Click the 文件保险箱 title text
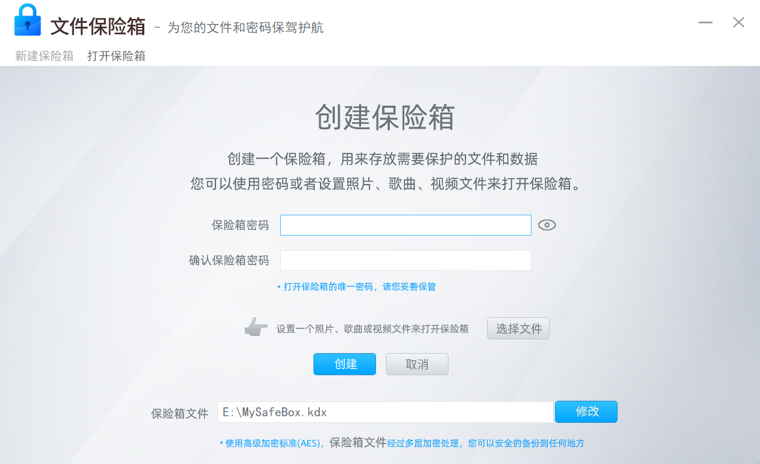The width and height of the screenshot is (760, 464). click(98, 26)
